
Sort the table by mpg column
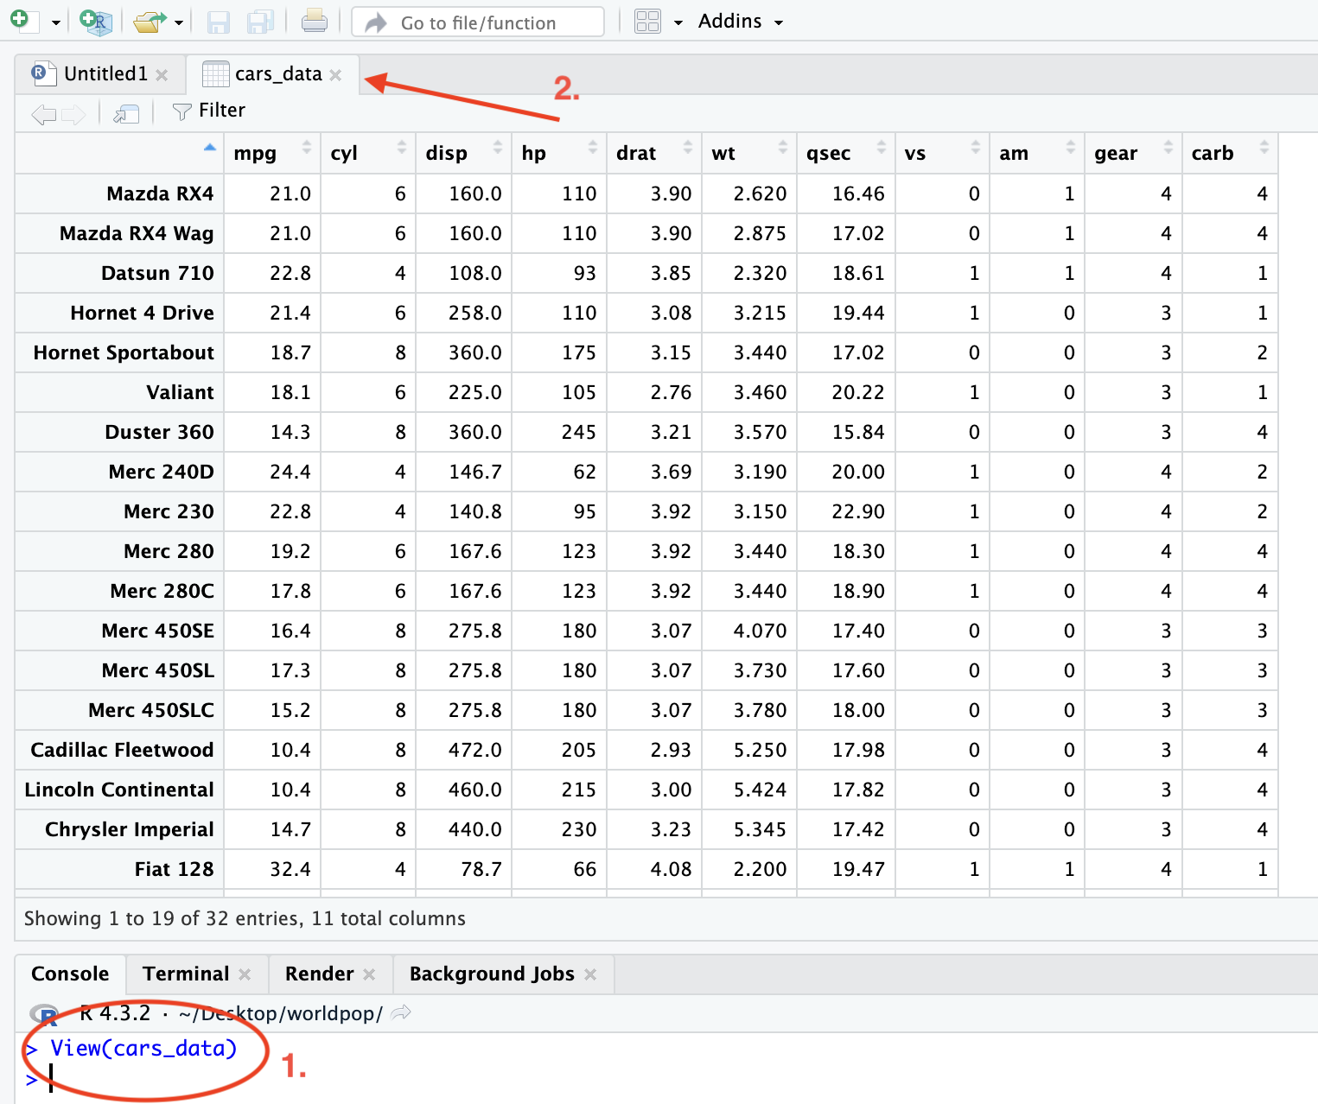pyautogui.click(x=272, y=154)
